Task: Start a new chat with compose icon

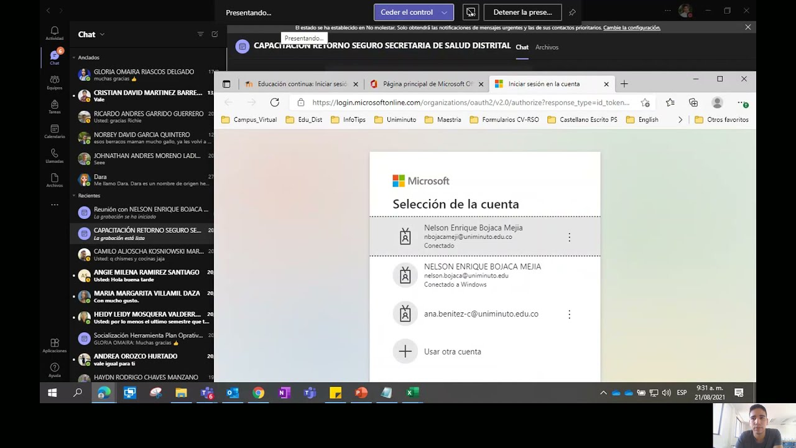Action: pyautogui.click(x=215, y=34)
